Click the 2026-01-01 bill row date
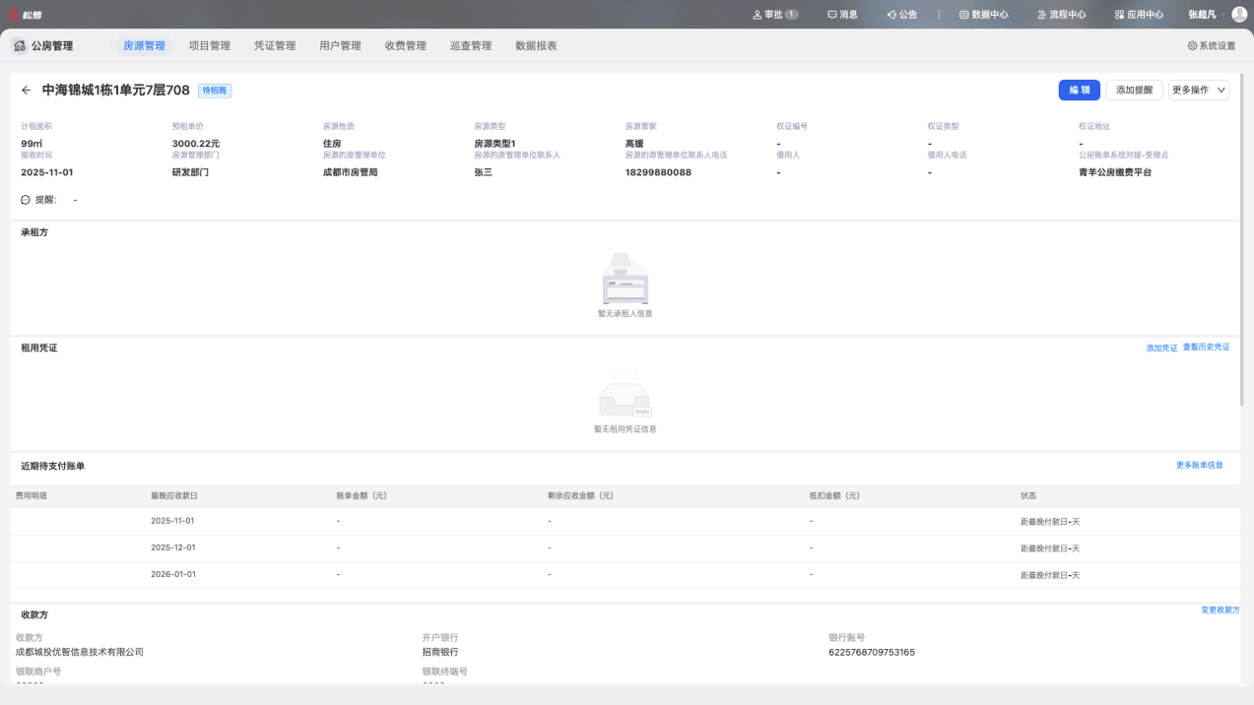 172,574
